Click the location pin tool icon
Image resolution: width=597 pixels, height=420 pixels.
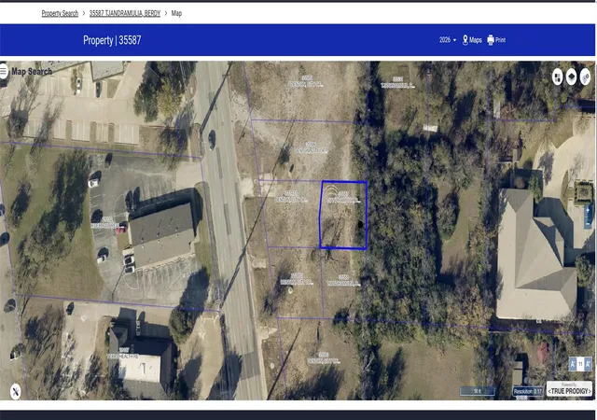pyautogui.click(x=585, y=77)
